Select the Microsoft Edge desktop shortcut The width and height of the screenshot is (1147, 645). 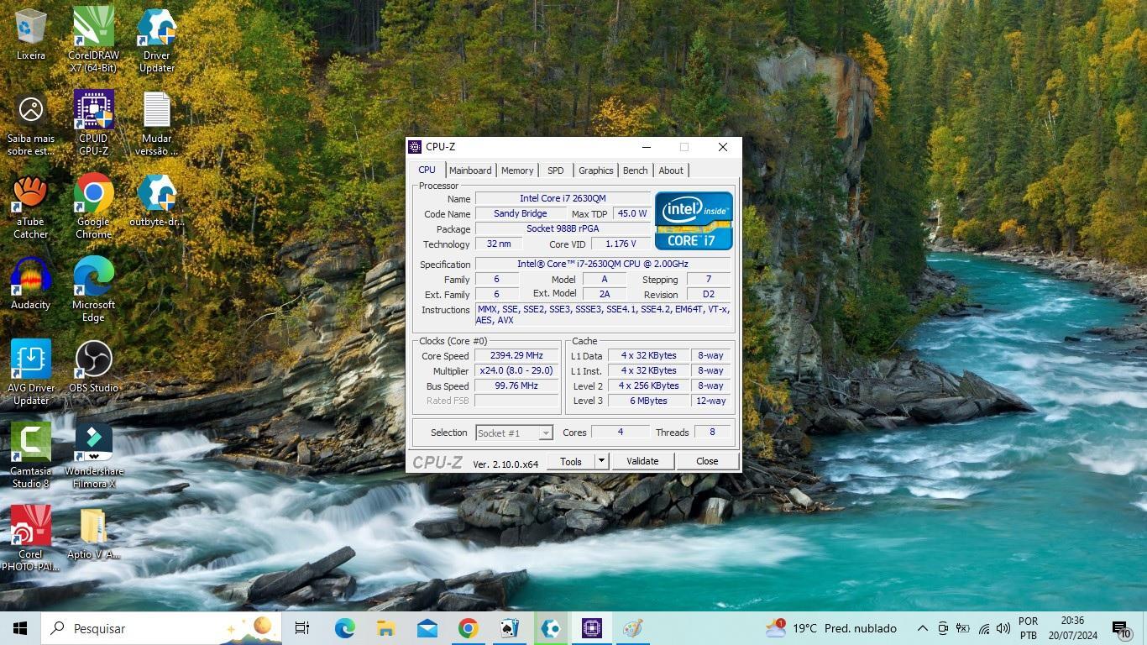pyautogui.click(x=93, y=290)
